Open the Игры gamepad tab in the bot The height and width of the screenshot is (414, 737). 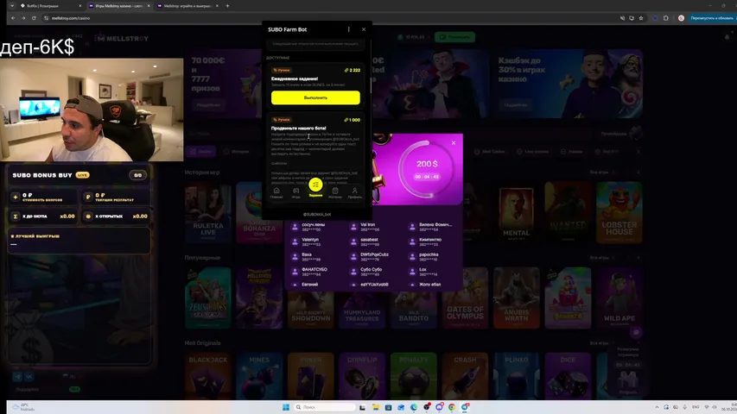pyautogui.click(x=296, y=193)
